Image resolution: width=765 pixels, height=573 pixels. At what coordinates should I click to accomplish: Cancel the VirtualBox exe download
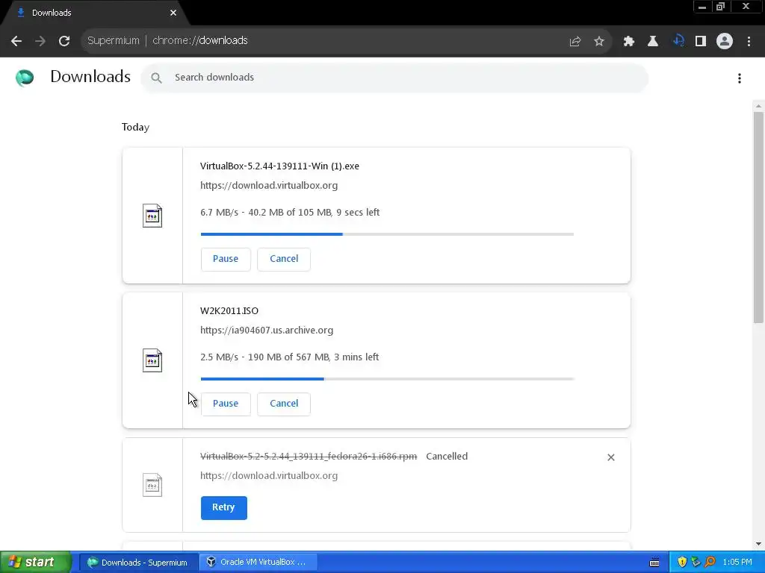tap(284, 259)
